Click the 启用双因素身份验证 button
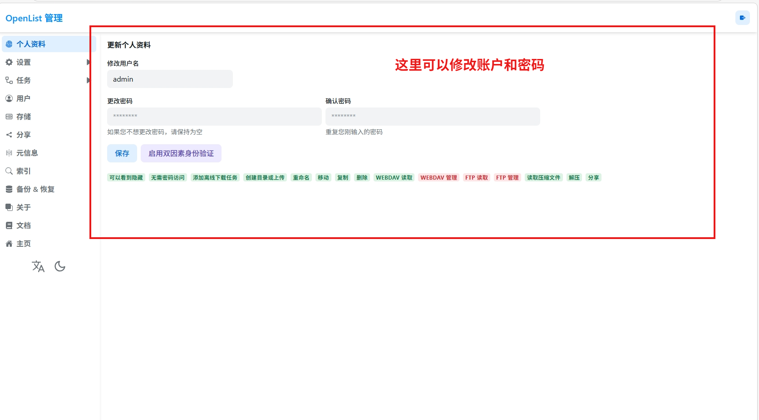The height and width of the screenshot is (420, 759). click(181, 153)
